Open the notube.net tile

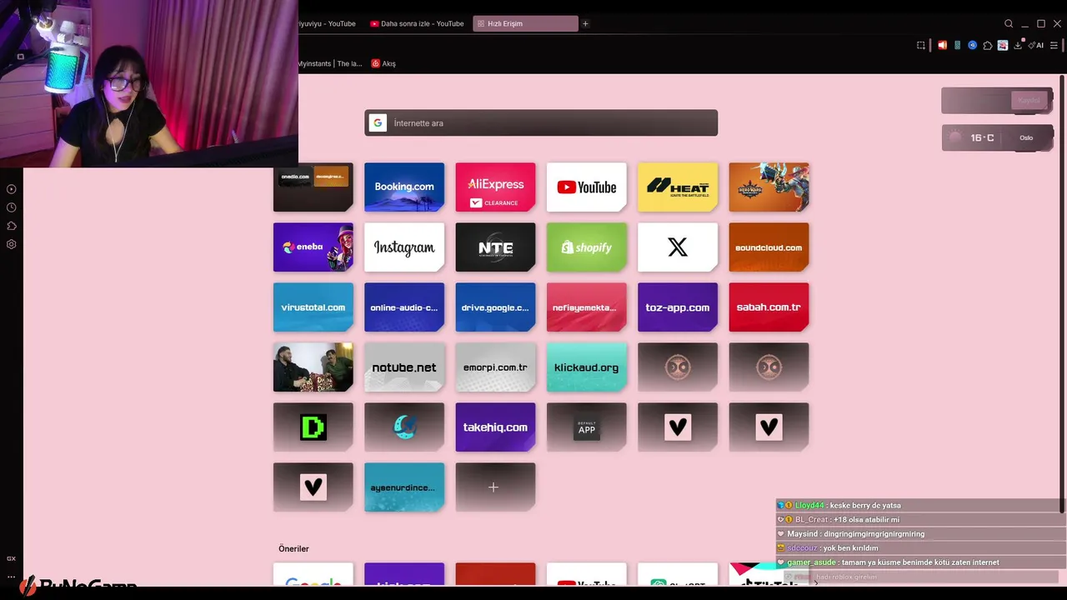coord(404,367)
